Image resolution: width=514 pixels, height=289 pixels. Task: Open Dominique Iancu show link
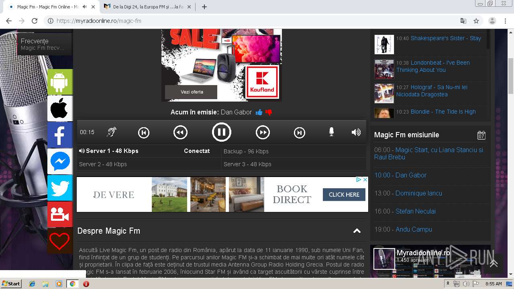tap(418, 193)
